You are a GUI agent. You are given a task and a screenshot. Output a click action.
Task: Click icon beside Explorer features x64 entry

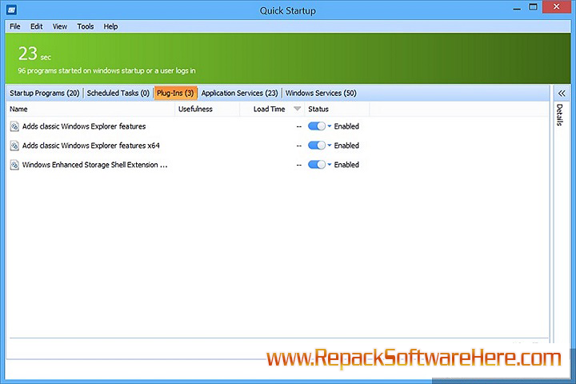pos(14,146)
